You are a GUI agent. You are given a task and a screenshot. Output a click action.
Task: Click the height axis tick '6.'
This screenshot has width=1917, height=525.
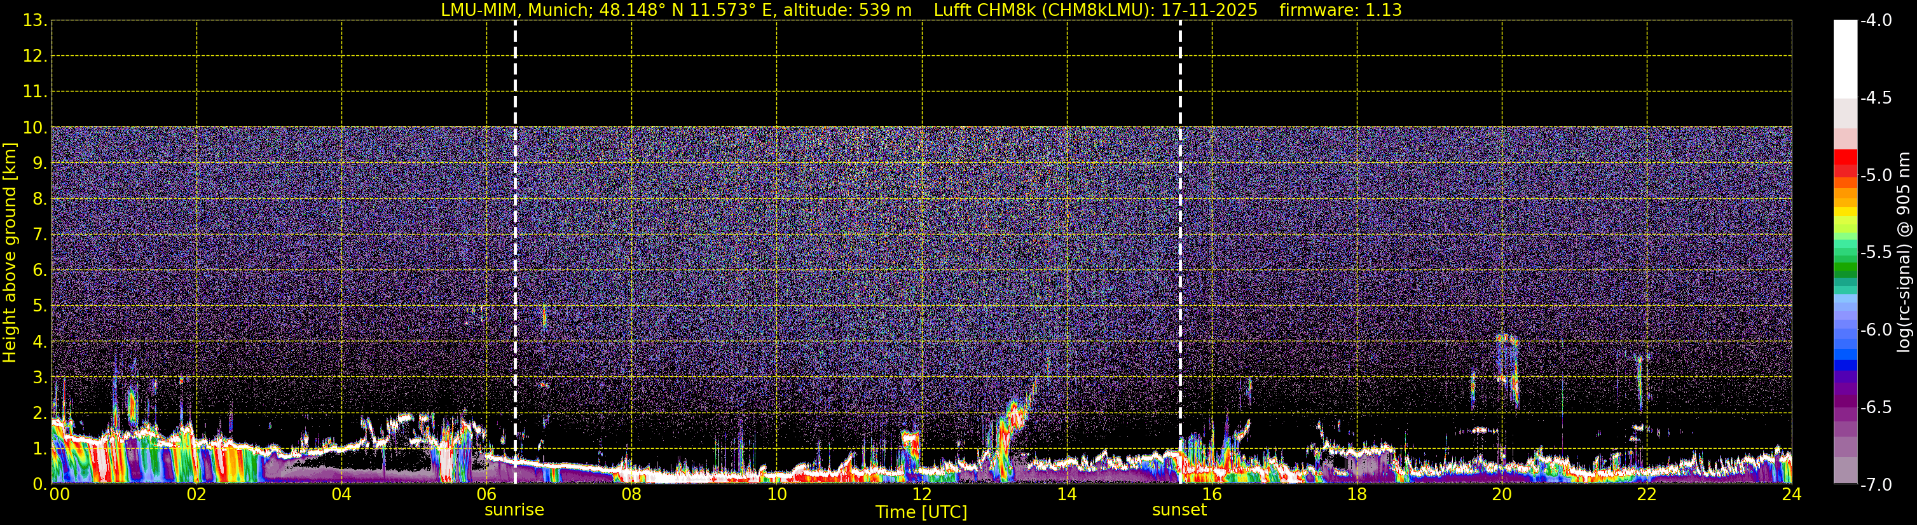(39, 270)
